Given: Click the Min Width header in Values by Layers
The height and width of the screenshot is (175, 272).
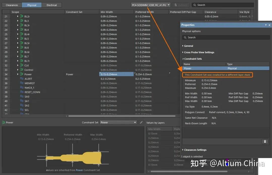Looking at the screenshot, I should [159, 129].
